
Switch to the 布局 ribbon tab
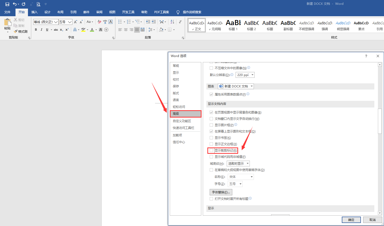(60, 12)
